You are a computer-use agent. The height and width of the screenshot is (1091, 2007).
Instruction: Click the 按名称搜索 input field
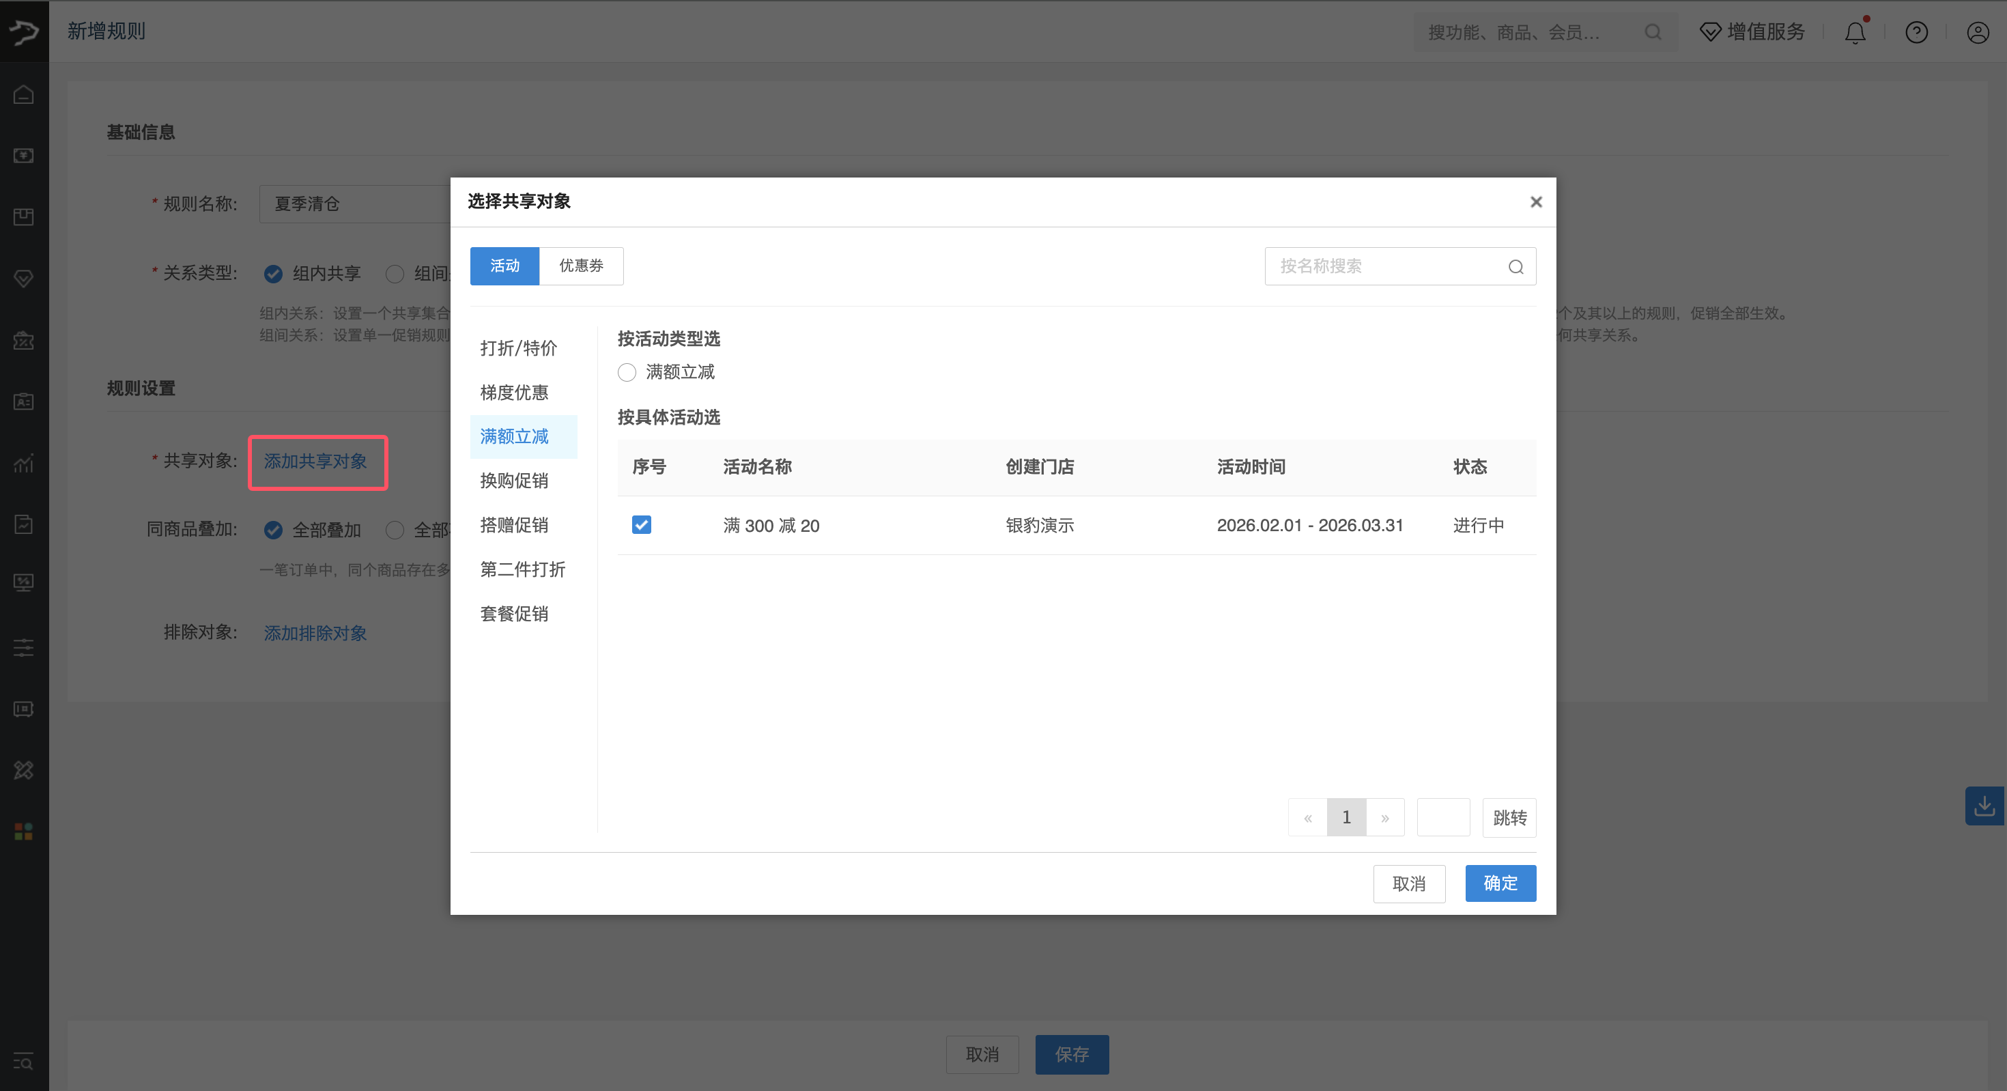coord(1400,266)
